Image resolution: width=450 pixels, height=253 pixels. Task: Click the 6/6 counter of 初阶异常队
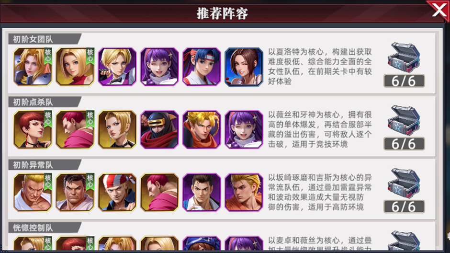pyautogui.click(x=404, y=207)
